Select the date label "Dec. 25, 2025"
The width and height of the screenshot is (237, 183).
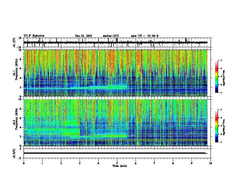(83, 36)
